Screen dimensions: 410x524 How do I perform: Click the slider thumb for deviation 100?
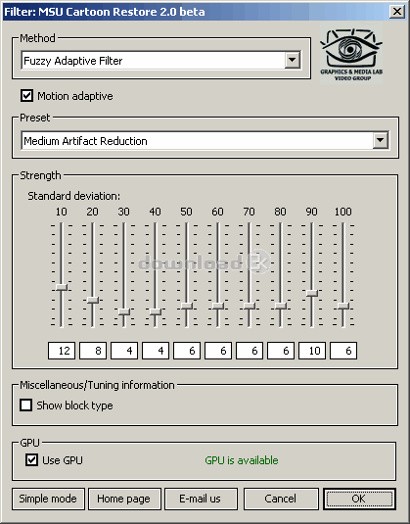[x=343, y=306]
